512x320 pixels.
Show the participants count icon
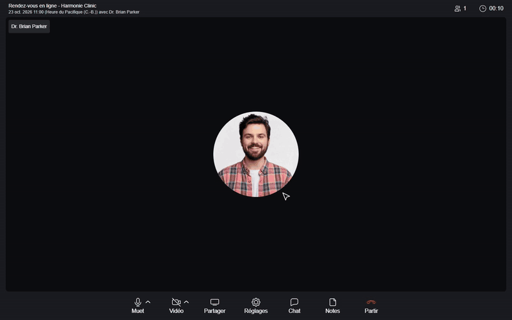(x=458, y=8)
